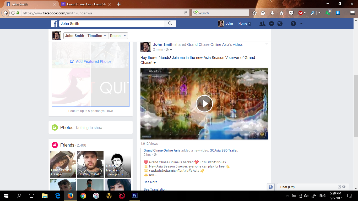The height and width of the screenshot is (201, 358).
Task: Open the Windows Start menu
Action: point(6,196)
